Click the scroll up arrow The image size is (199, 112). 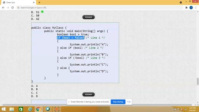coord(198,12)
